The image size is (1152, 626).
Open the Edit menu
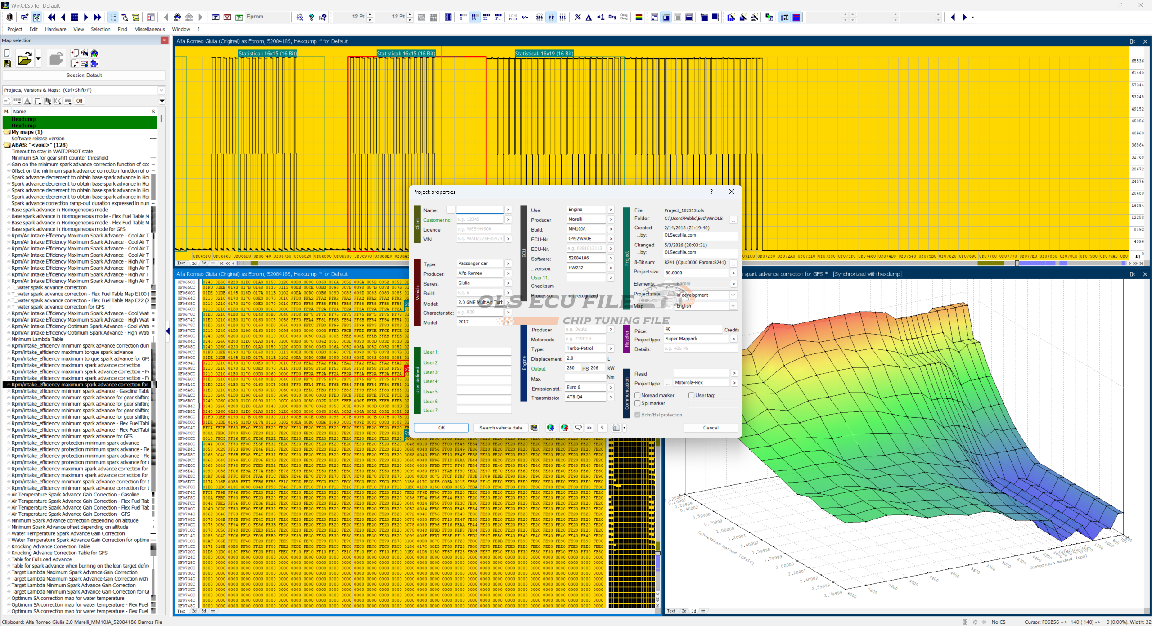[34, 29]
